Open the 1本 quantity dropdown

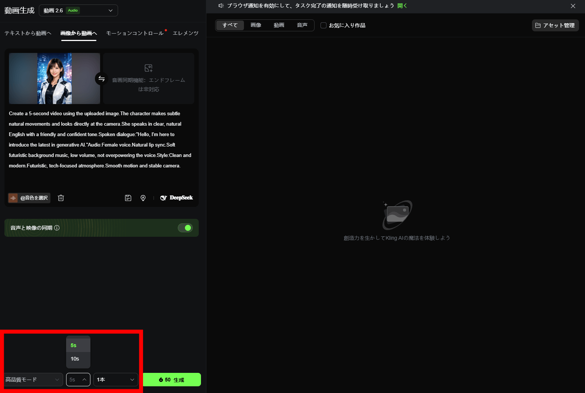[115, 380]
